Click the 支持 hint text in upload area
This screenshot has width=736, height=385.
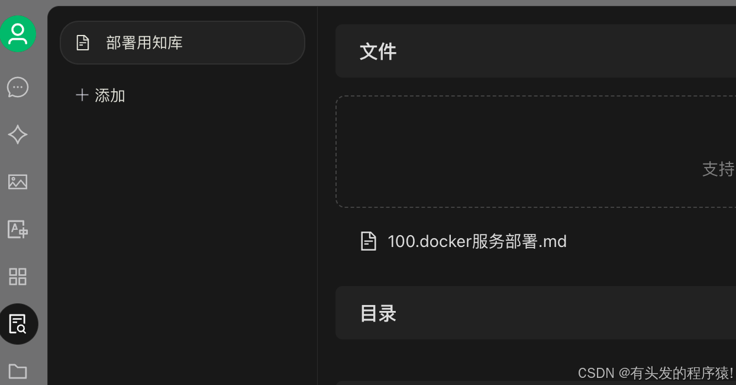(x=718, y=169)
